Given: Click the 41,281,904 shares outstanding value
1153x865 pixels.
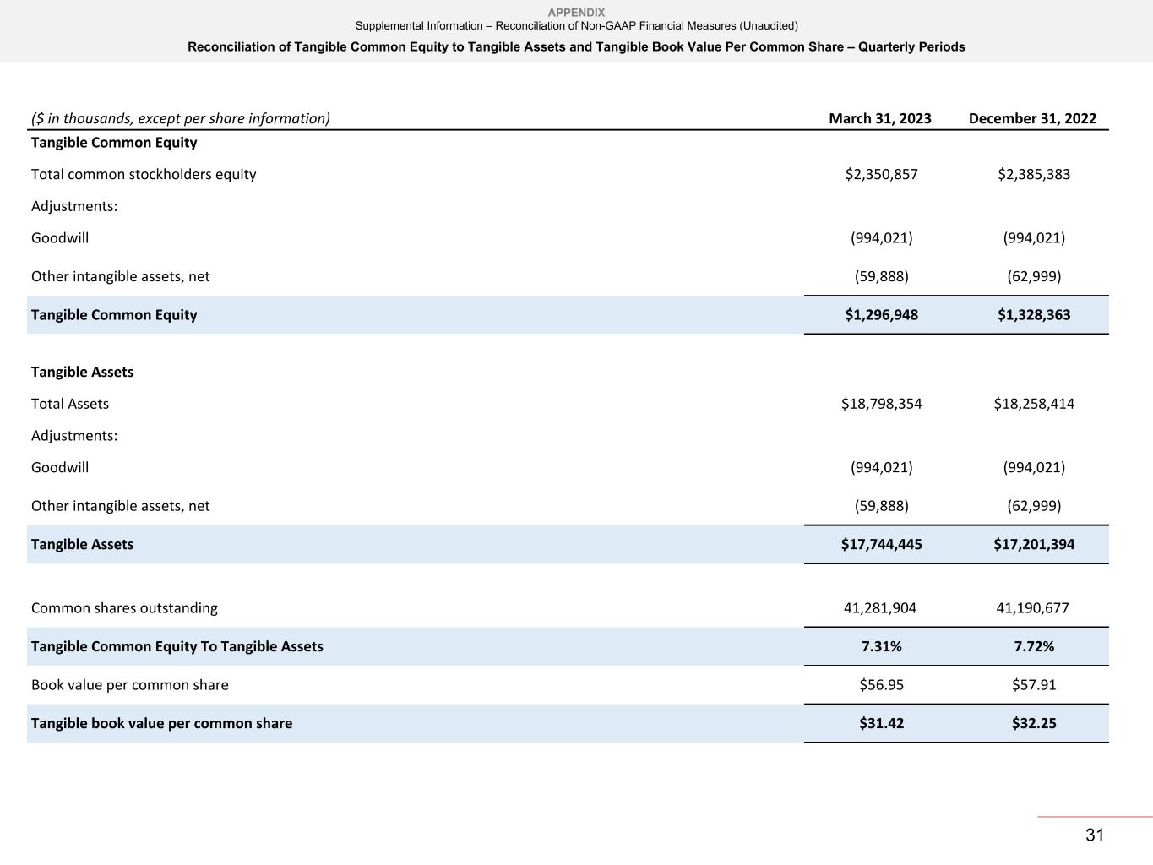Looking at the screenshot, I should pyautogui.click(x=879, y=608).
